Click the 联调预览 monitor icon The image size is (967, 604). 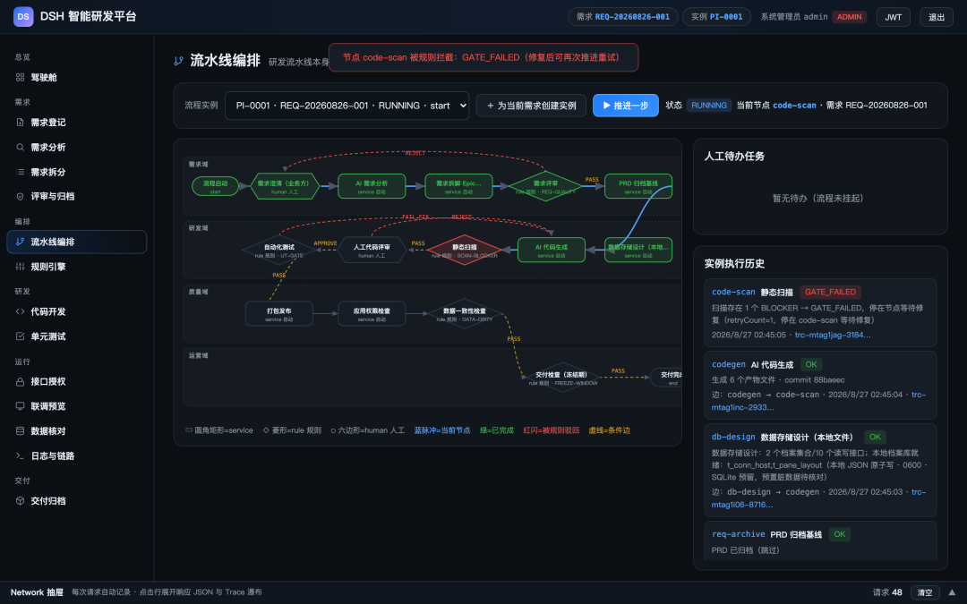click(x=21, y=406)
